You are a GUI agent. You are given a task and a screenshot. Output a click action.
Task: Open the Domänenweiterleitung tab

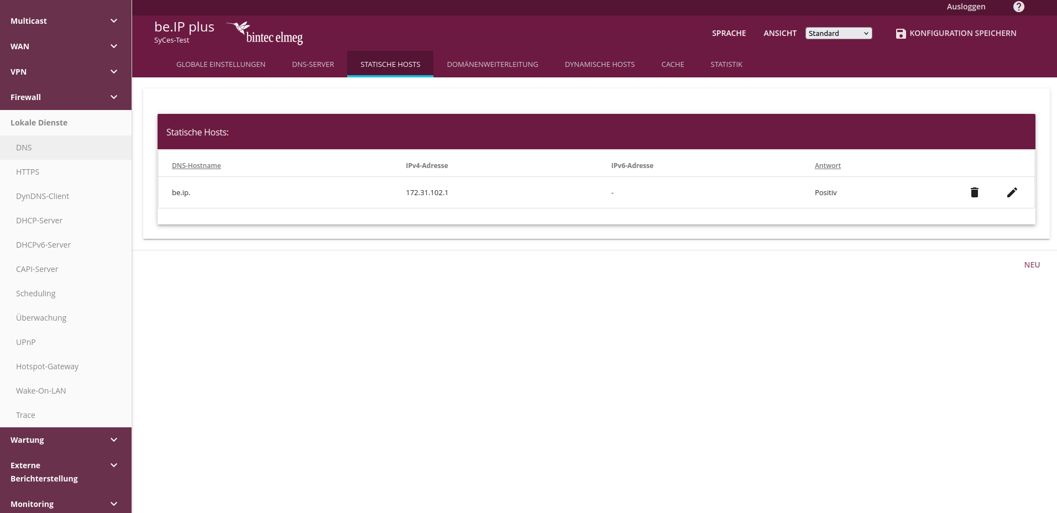(493, 65)
